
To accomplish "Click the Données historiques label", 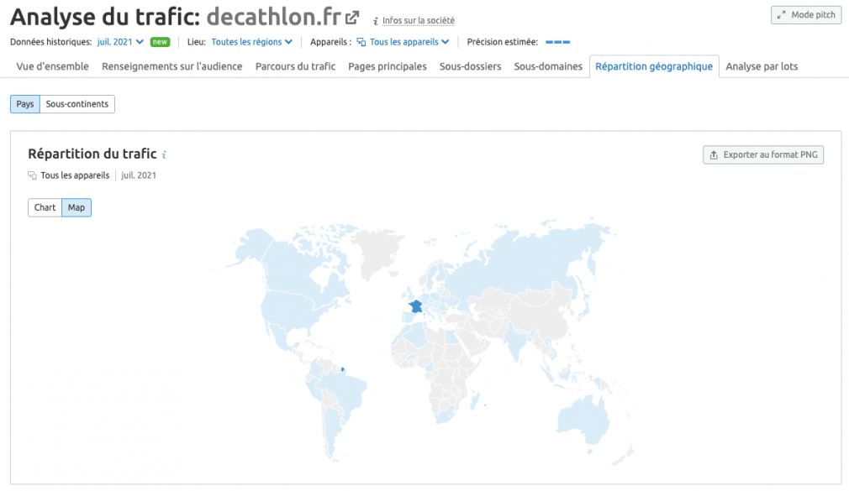I will 51,42.
